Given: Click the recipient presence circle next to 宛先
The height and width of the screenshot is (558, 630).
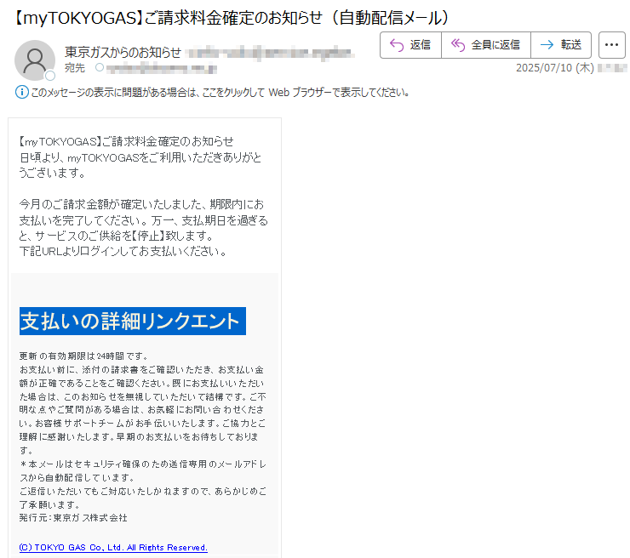Looking at the screenshot, I should pyautogui.click(x=100, y=67).
